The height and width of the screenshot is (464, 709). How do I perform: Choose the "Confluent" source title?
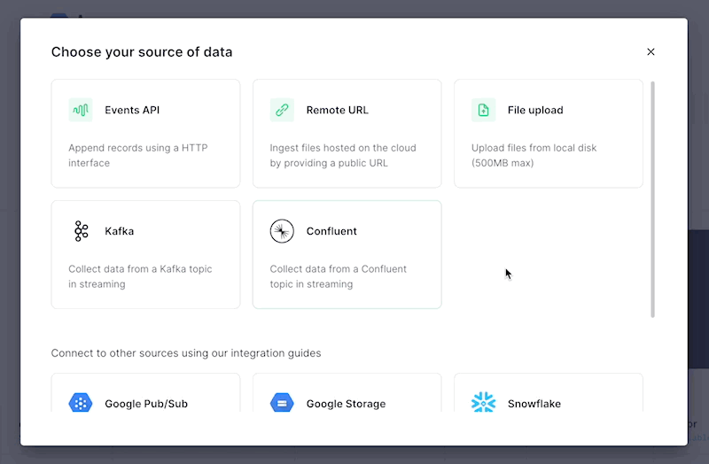[331, 231]
